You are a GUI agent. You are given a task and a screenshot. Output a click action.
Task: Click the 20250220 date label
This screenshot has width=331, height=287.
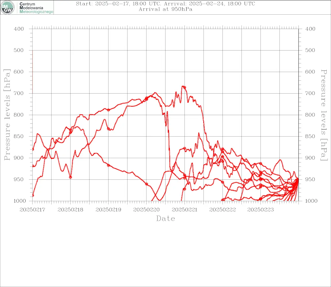(x=146, y=210)
